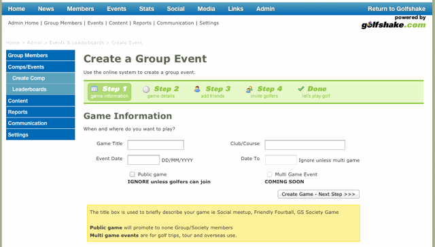Click the Game Title input field

coord(156,145)
